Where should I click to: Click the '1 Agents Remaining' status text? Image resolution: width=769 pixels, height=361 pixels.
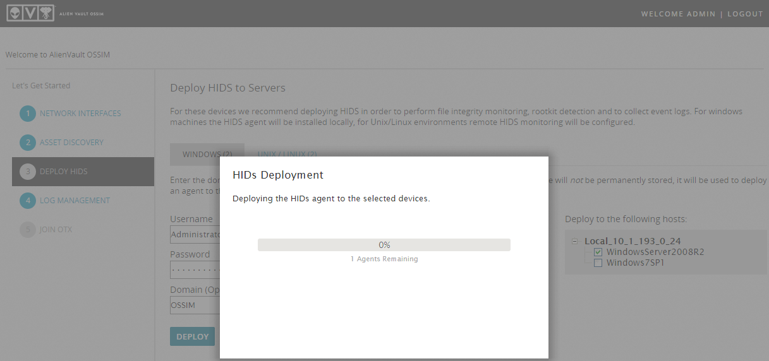pos(384,259)
